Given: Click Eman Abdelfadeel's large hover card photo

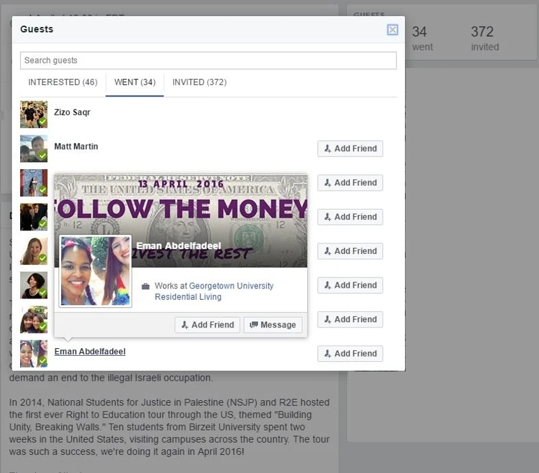Looking at the screenshot, I should pyautogui.click(x=95, y=271).
